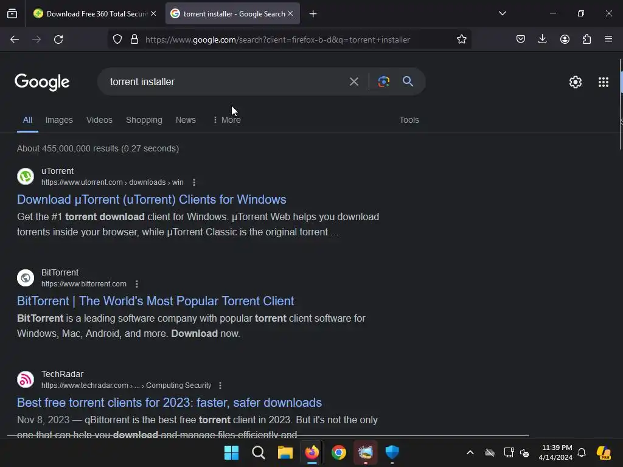Save page to Pocket
This screenshot has width=623, height=467.
[x=521, y=40]
